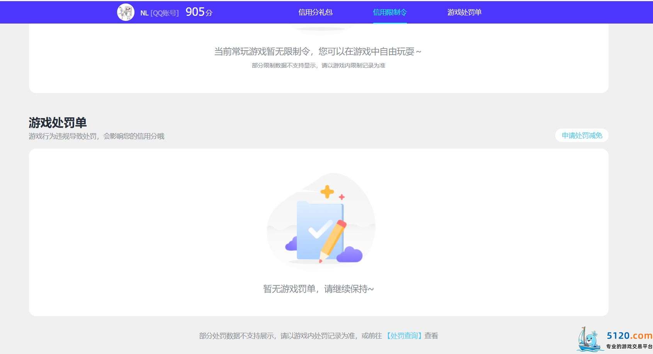This screenshot has height=354, width=653.
Task: Open the 信用分礼包 tab
Action: [x=315, y=12]
